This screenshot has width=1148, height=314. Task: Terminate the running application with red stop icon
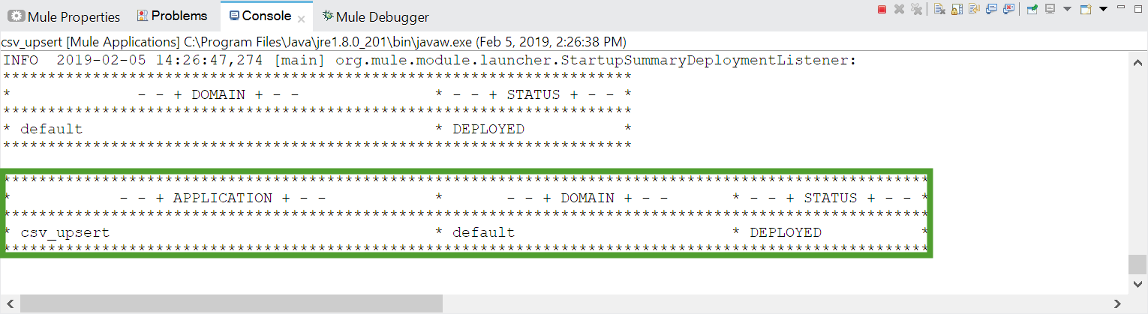pyautogui.click(x=882, y=9)
